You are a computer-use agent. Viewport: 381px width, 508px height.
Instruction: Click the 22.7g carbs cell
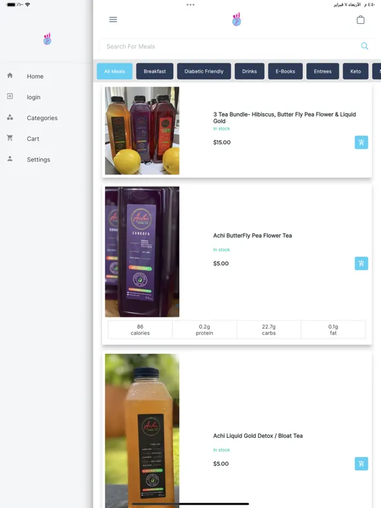click(269, 329)
